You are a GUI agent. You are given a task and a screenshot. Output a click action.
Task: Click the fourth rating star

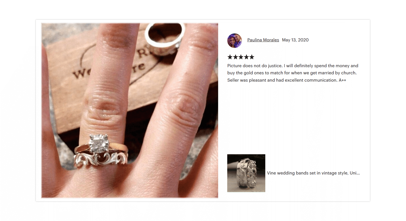[x=246, y=57]
